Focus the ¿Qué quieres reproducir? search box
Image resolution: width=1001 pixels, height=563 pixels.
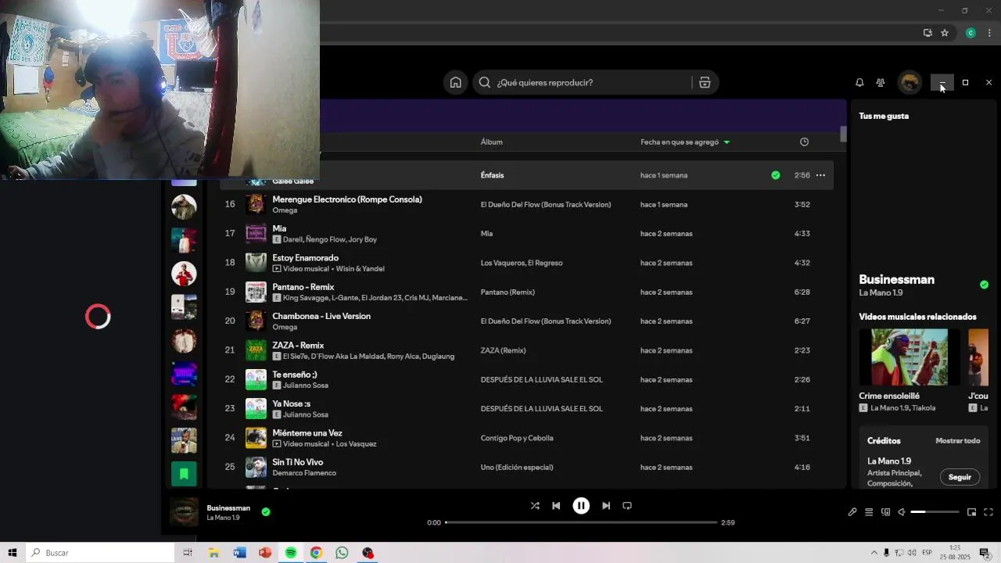[x=583, y=82]
